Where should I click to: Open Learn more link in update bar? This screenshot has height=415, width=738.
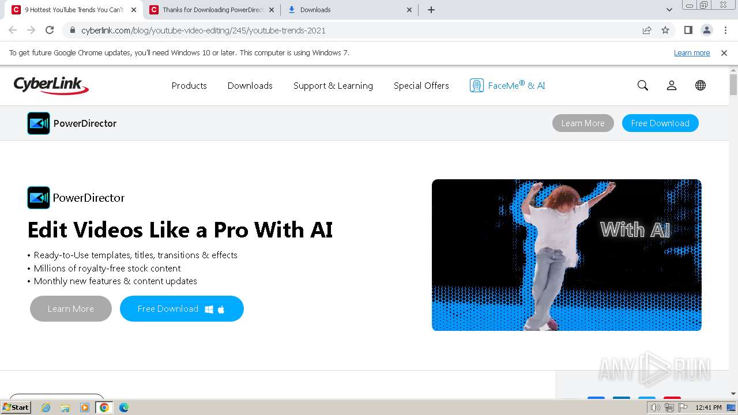point(692,53)
